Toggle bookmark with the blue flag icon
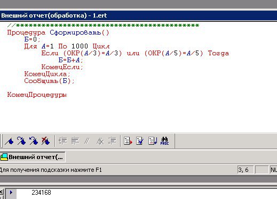 click(9, 141)
